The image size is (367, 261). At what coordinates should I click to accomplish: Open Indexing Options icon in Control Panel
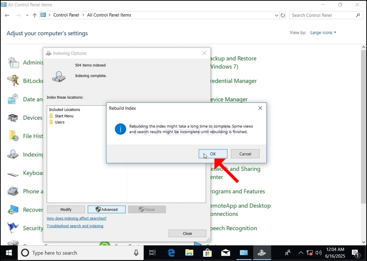tap(13, 154)
